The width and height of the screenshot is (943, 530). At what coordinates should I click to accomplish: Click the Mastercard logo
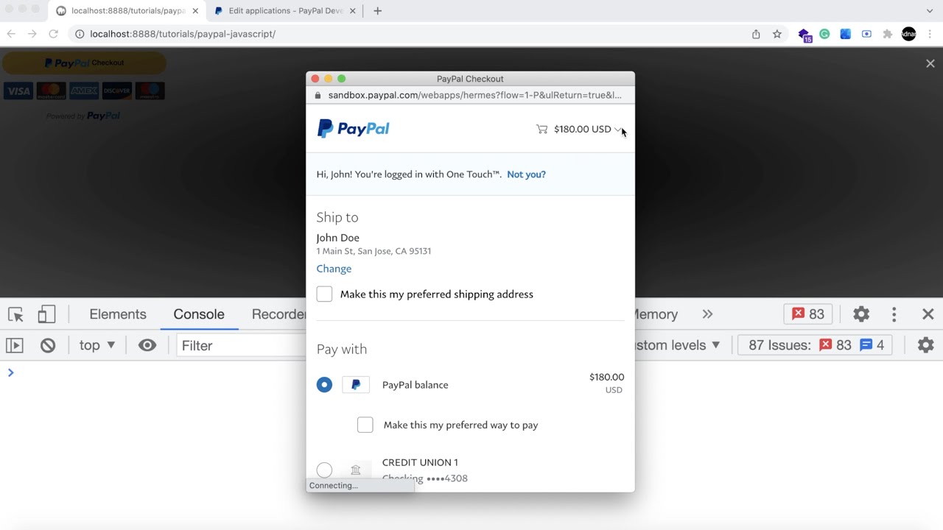(52, 91)
